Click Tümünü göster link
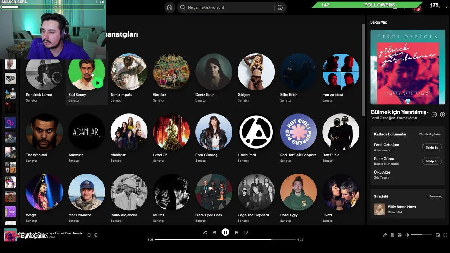 430,134
